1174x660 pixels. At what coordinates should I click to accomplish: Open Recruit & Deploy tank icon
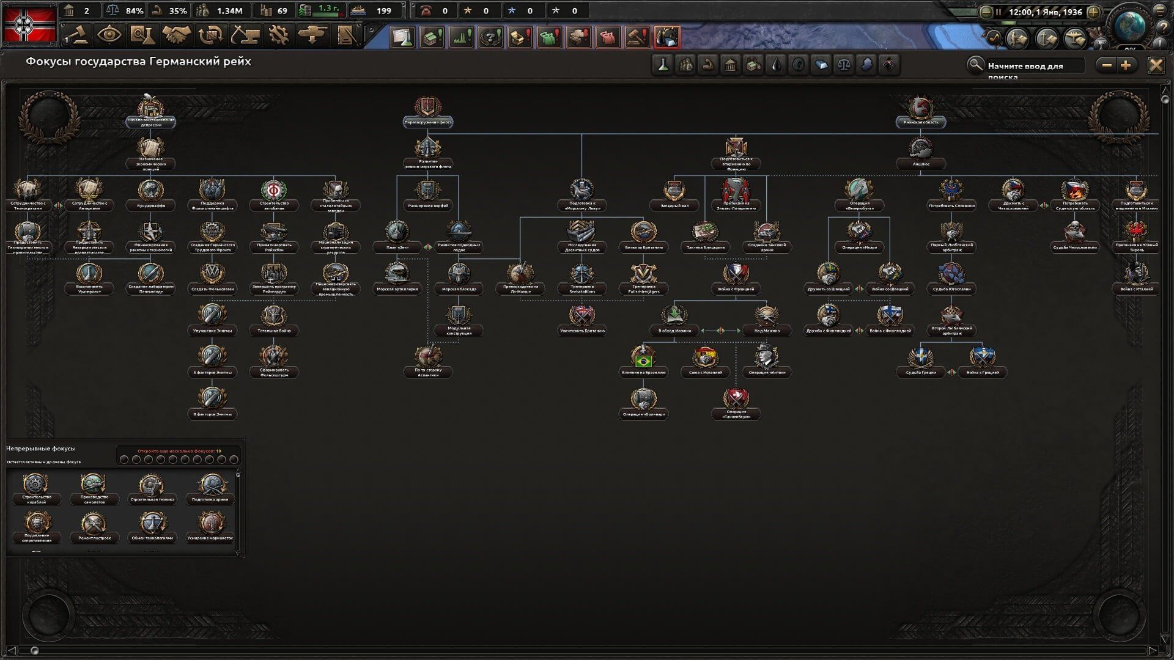tap(313, 35)
